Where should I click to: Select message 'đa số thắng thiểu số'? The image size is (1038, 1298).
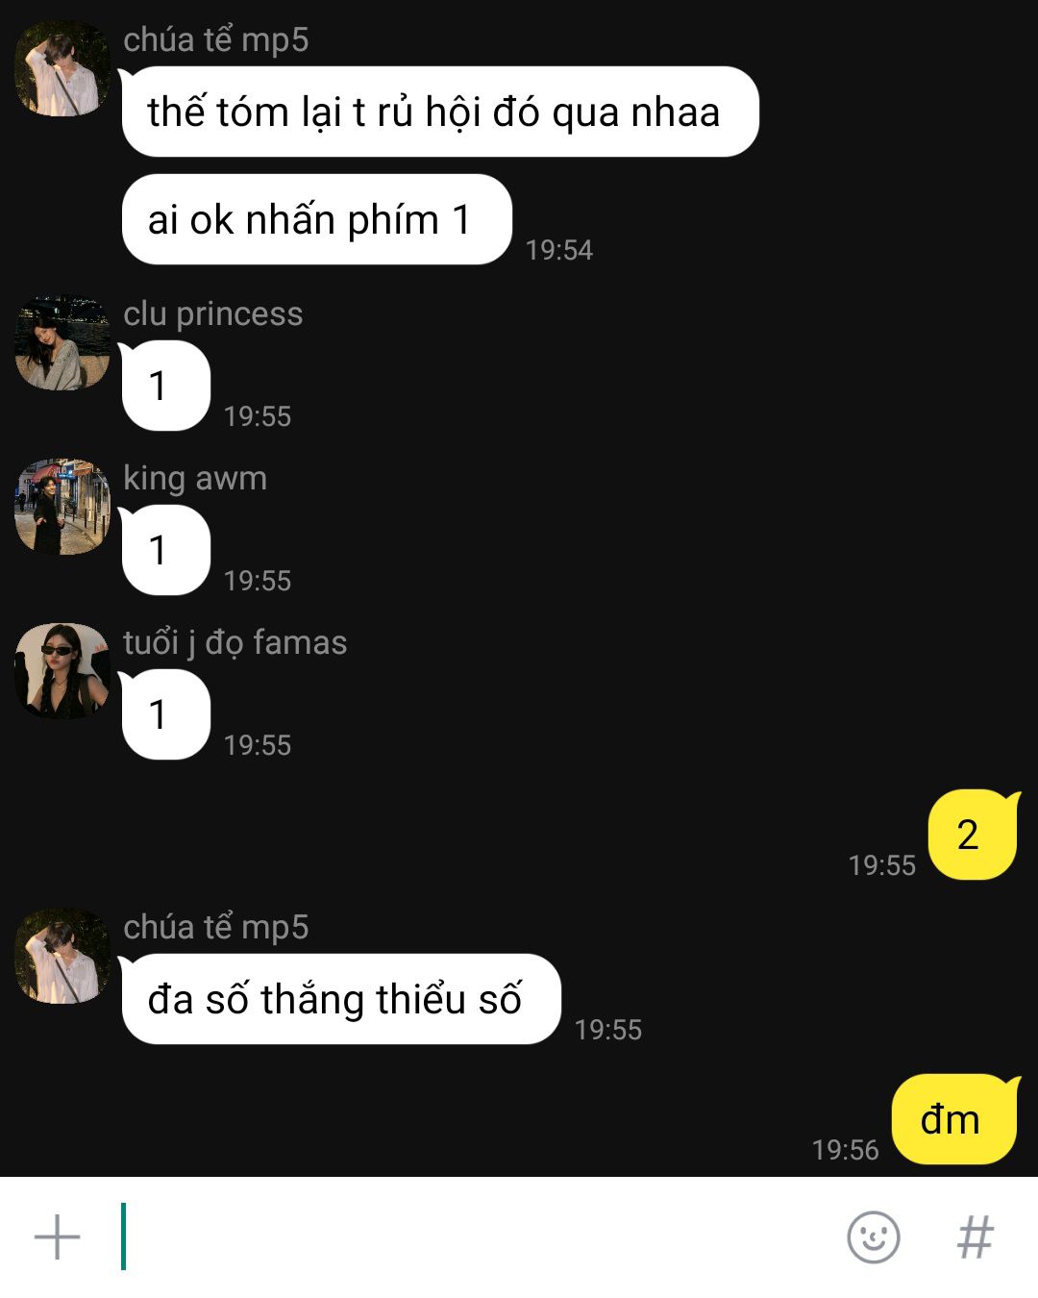click(340, 999)
